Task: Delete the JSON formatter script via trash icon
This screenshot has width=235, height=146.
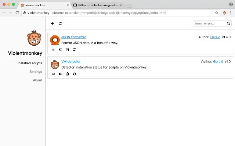Action: [x=67, y=49]
